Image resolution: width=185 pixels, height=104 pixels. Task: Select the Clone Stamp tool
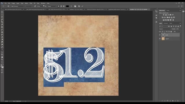[x=2, y=32]
